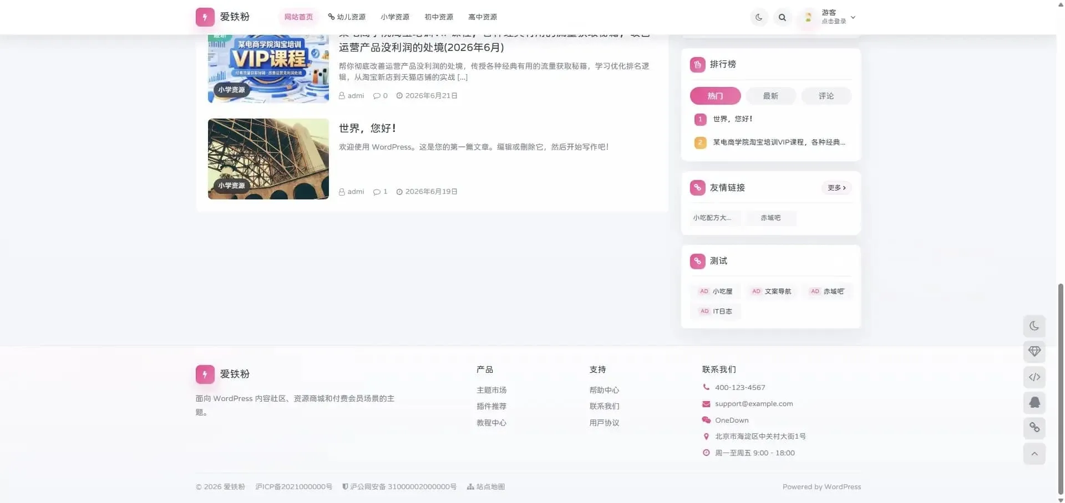Click 小学资源 badge on bridge thumbnail
The width and height of the screenshot is (1065, 503).
(x=231, y=185)
